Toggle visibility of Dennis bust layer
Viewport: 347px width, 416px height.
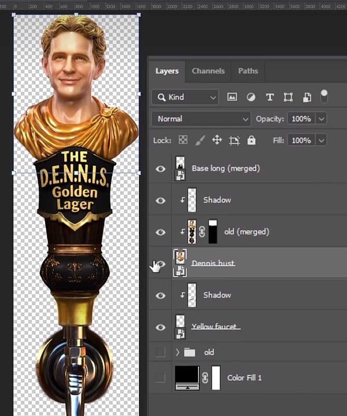coord(161,264)
